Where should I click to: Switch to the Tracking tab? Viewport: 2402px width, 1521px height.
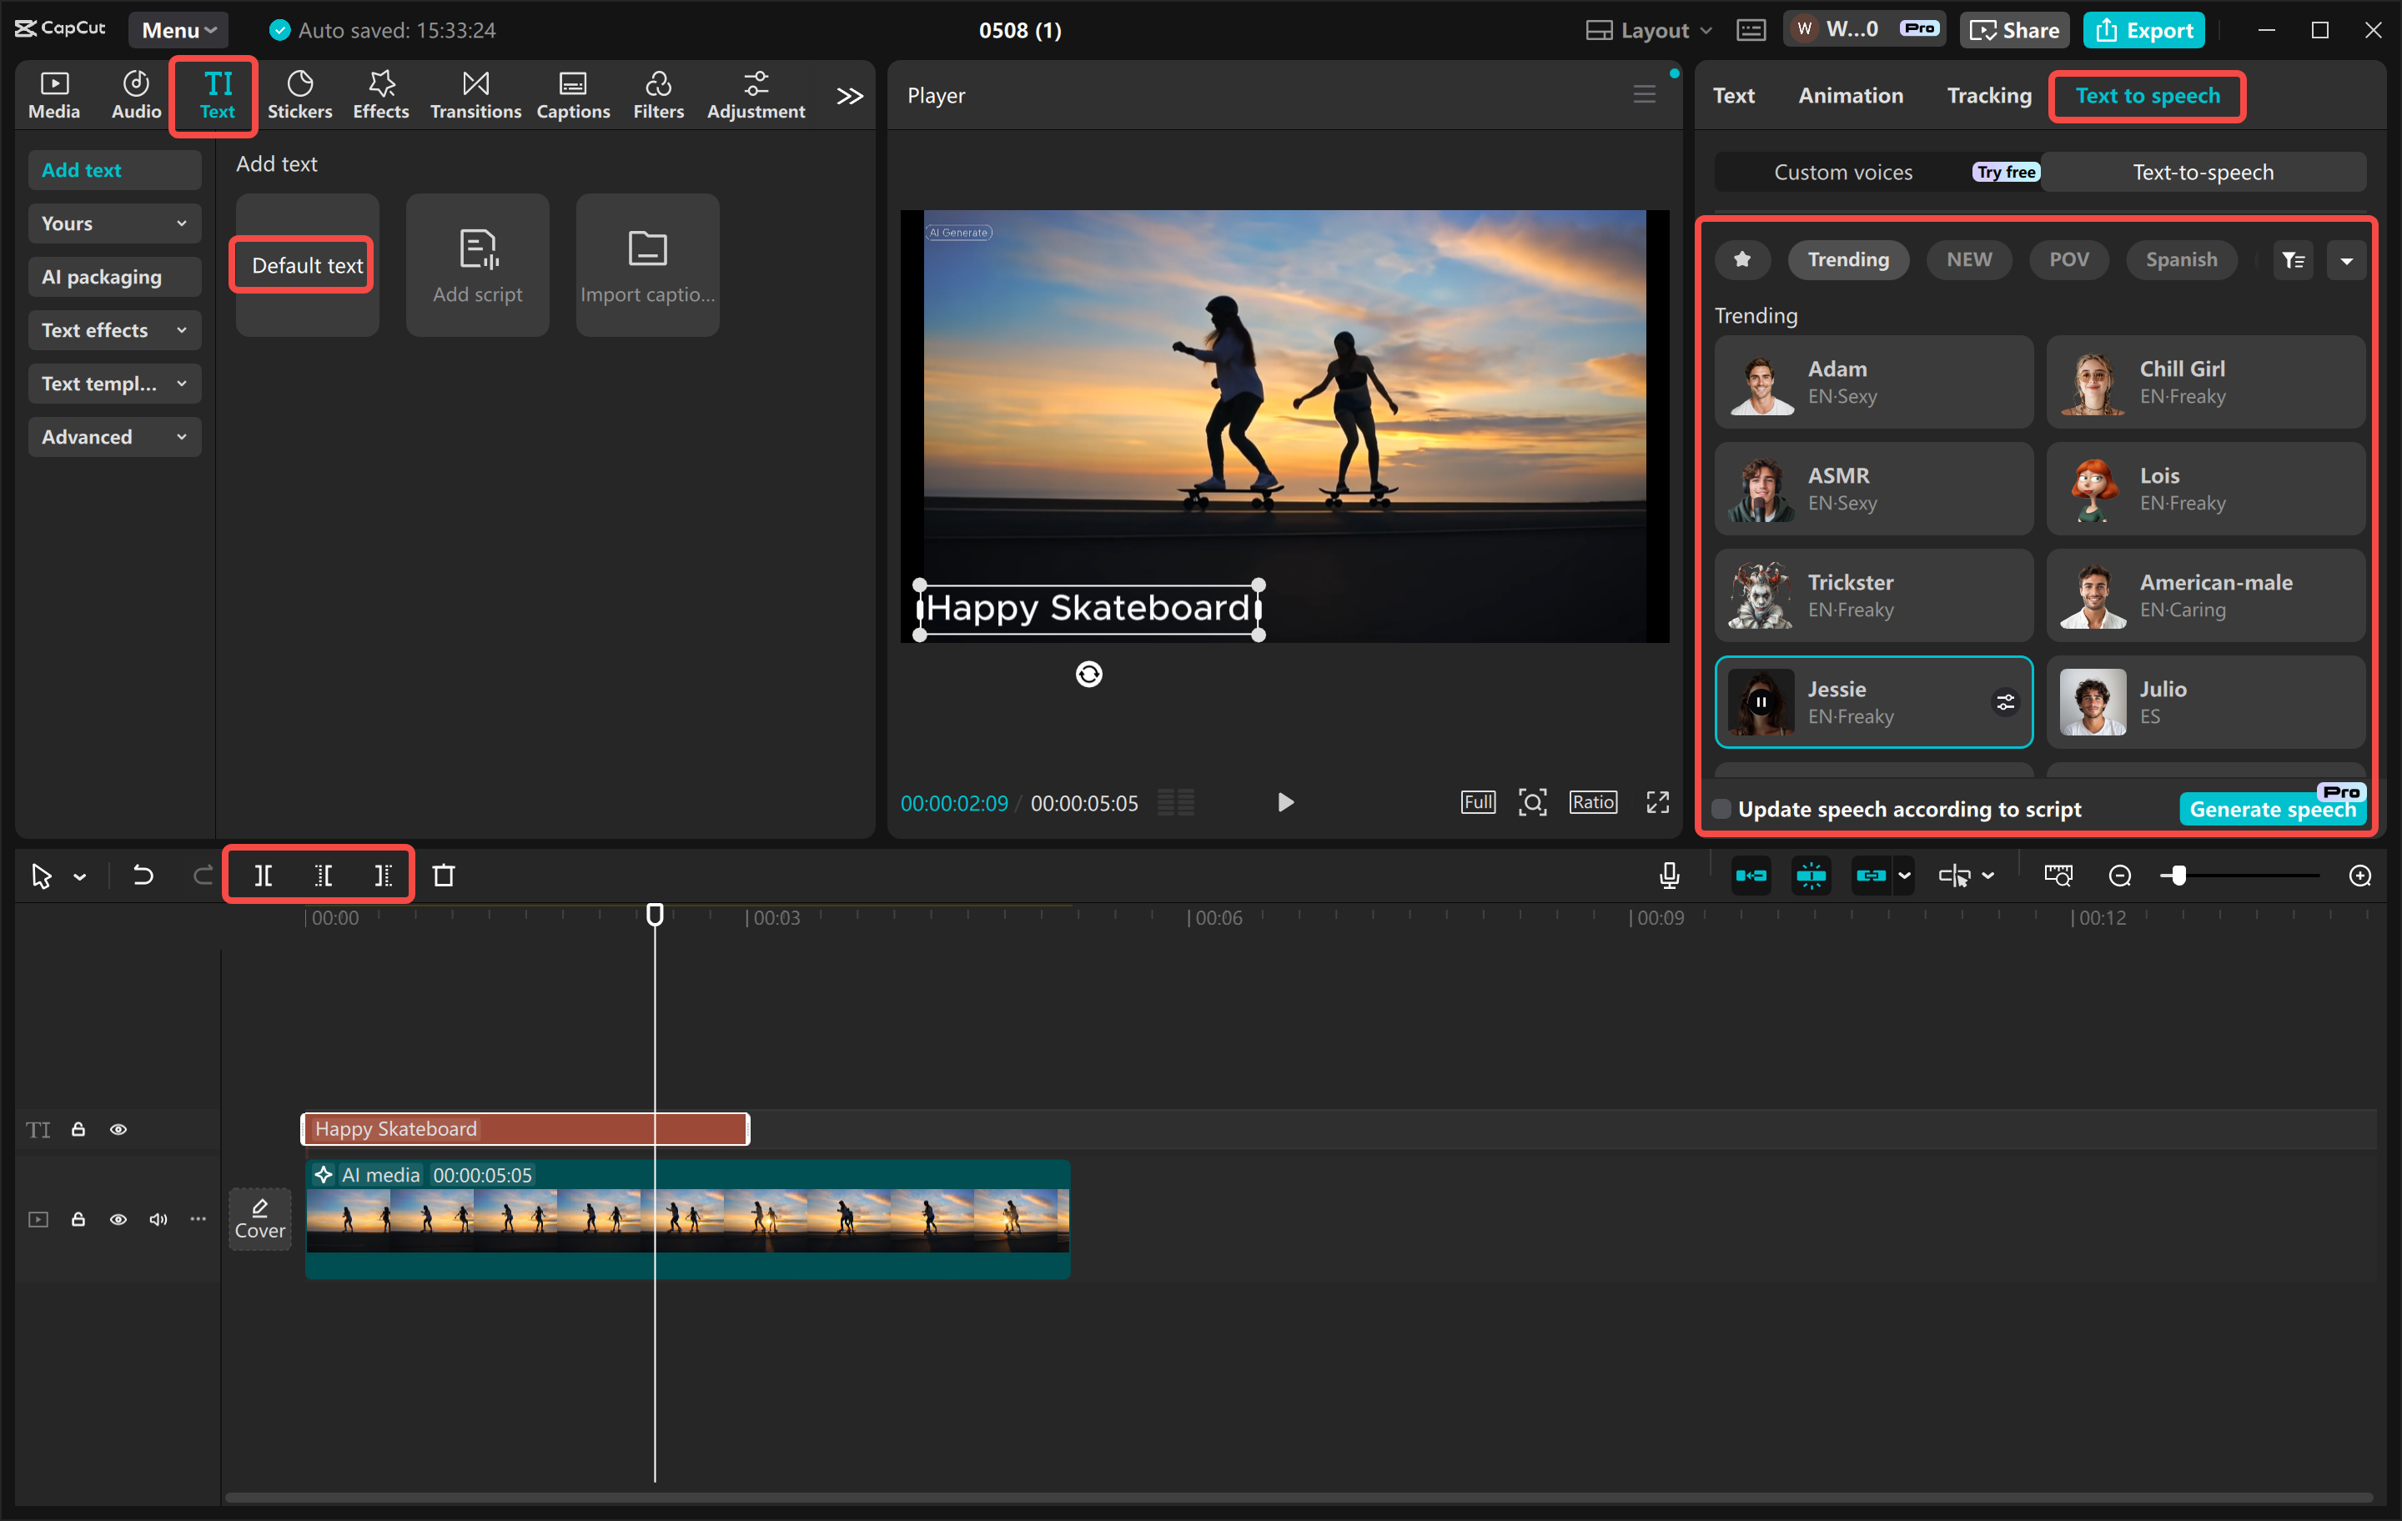(x=1988, y=95)
